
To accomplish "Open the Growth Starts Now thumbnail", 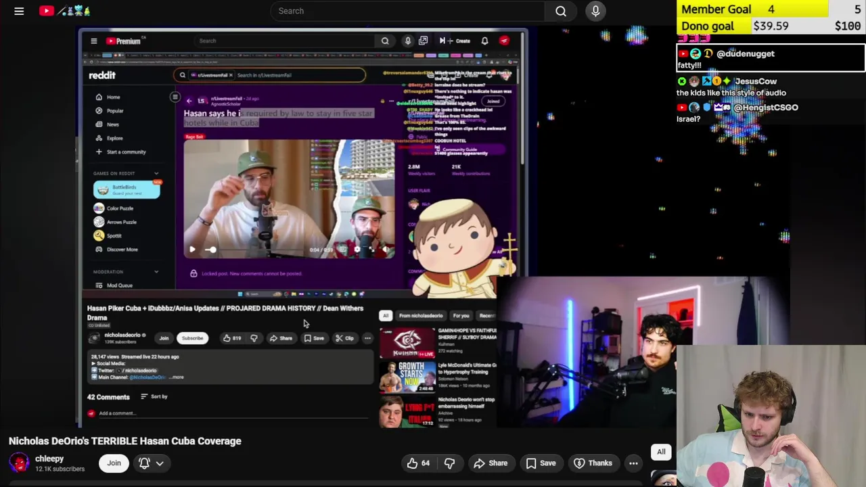I will [x=407, y=376].
